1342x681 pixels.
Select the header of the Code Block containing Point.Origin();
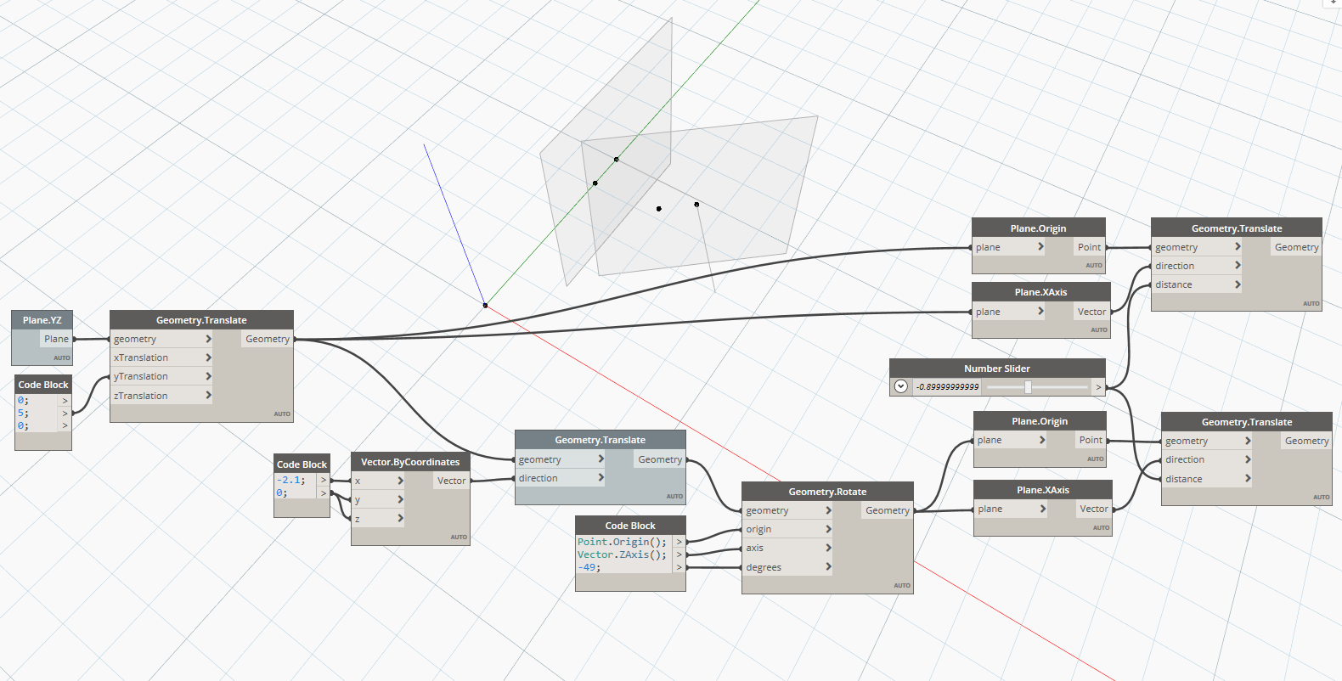pos(630,526)
